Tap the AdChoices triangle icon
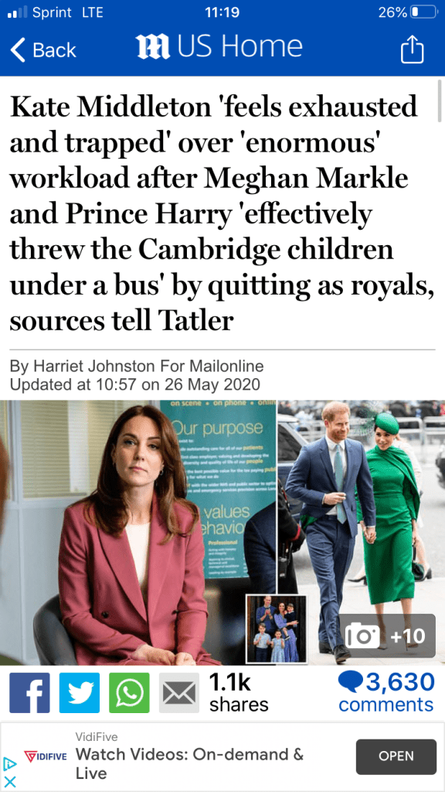This screenshot has width=445, height=792. pos(9,763)
